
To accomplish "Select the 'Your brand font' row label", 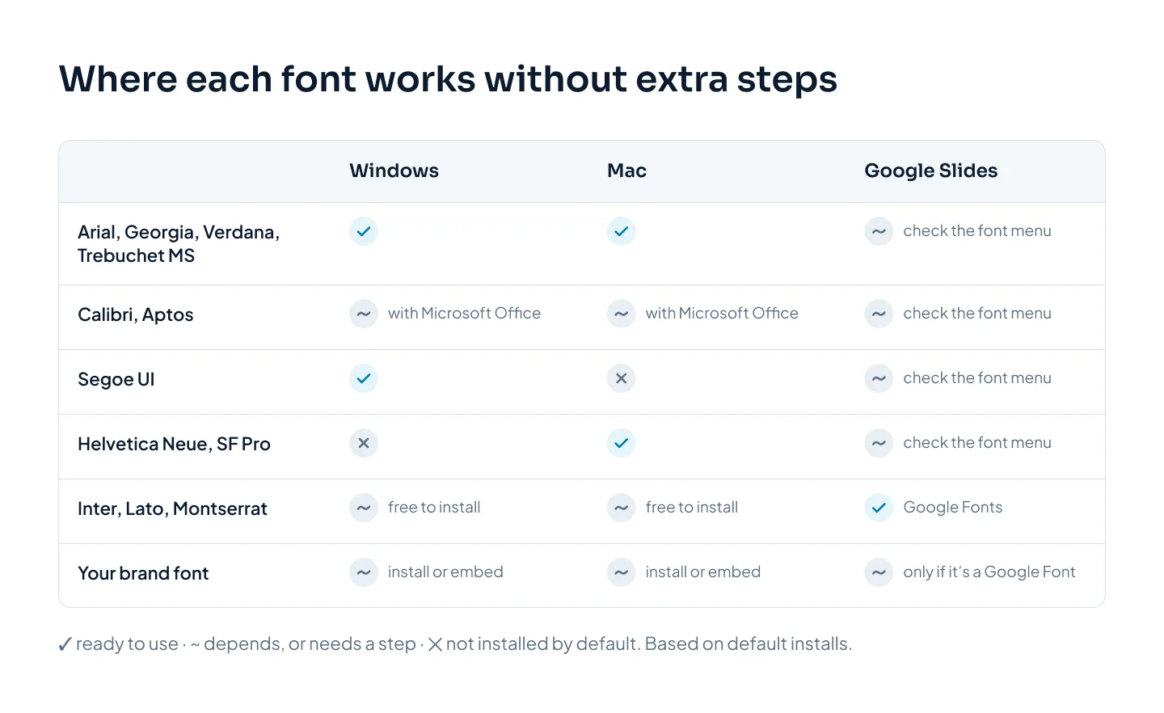I will pyautogui.click(x=143, y=573).
